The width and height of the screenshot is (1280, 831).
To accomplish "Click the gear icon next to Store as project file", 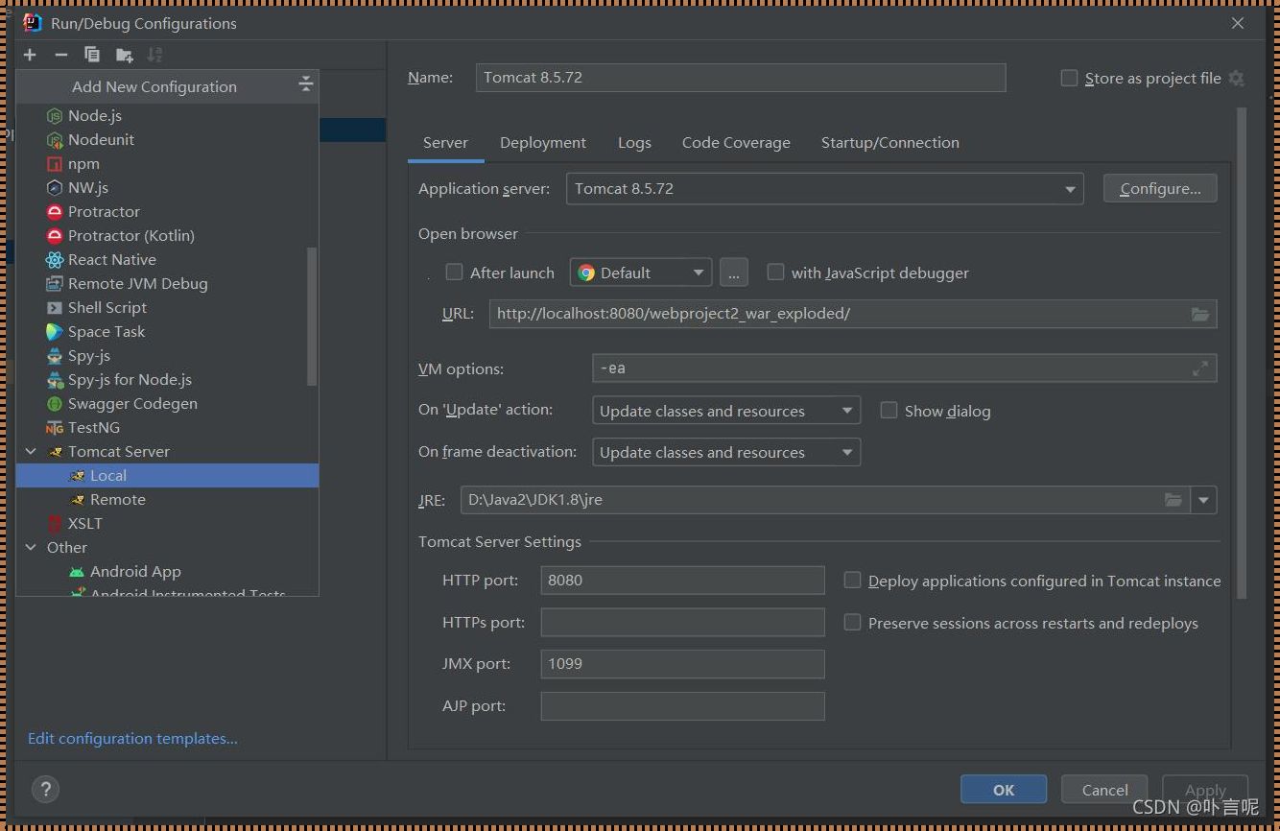I will tap(1236, 78).
